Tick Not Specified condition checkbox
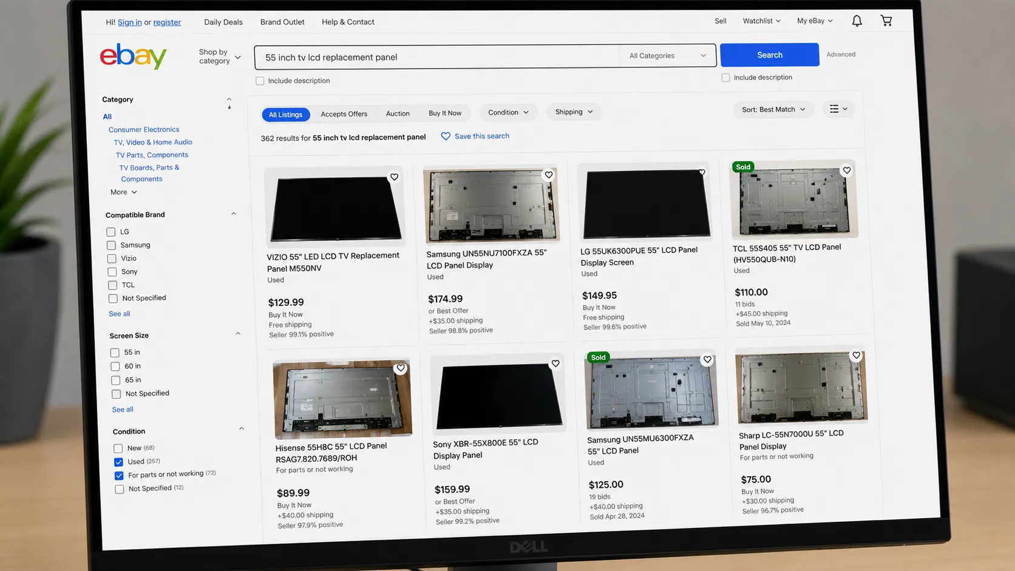Screen dimensions: 1015x571 coord(120,489)
